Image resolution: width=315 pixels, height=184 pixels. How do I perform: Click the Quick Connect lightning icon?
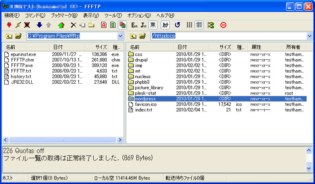[x=18, y=25]
